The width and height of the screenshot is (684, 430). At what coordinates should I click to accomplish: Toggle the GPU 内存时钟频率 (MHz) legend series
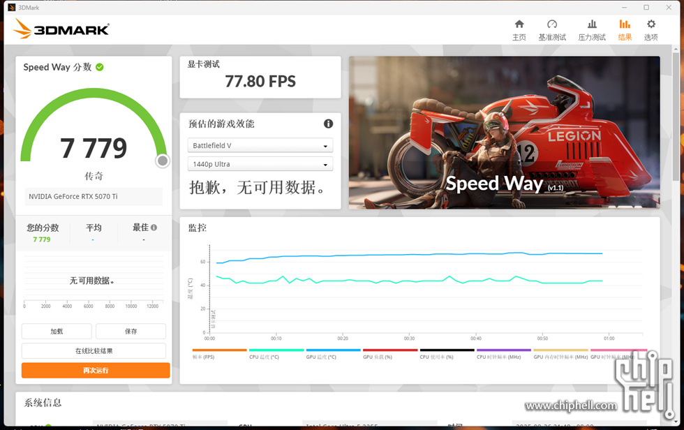(560, 354)
